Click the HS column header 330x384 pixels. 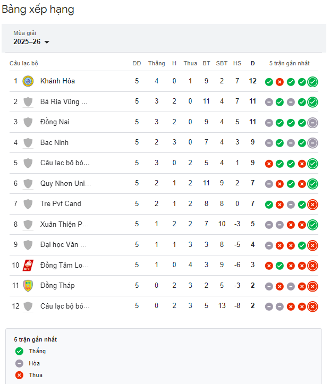237,63
